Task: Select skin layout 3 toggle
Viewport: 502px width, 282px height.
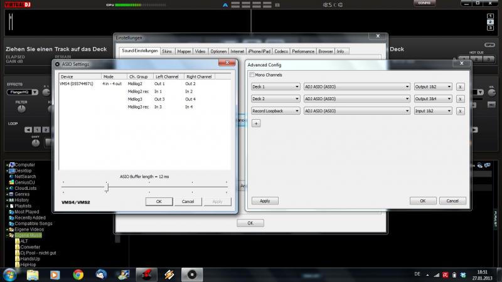Action: [490, 28]
